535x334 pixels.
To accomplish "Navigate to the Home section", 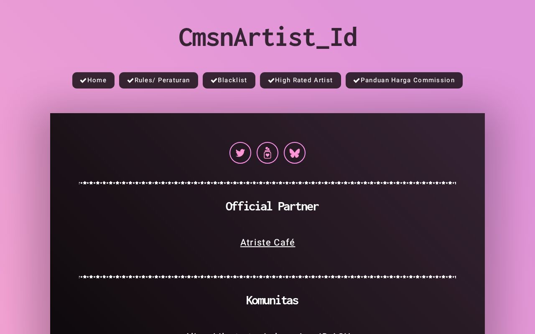I will (x=93, y=80).
